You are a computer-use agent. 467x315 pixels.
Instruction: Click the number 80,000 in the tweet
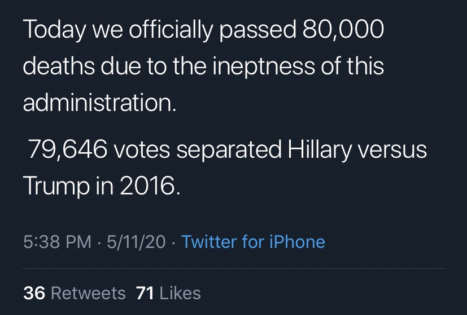click(x=343, y=29)
